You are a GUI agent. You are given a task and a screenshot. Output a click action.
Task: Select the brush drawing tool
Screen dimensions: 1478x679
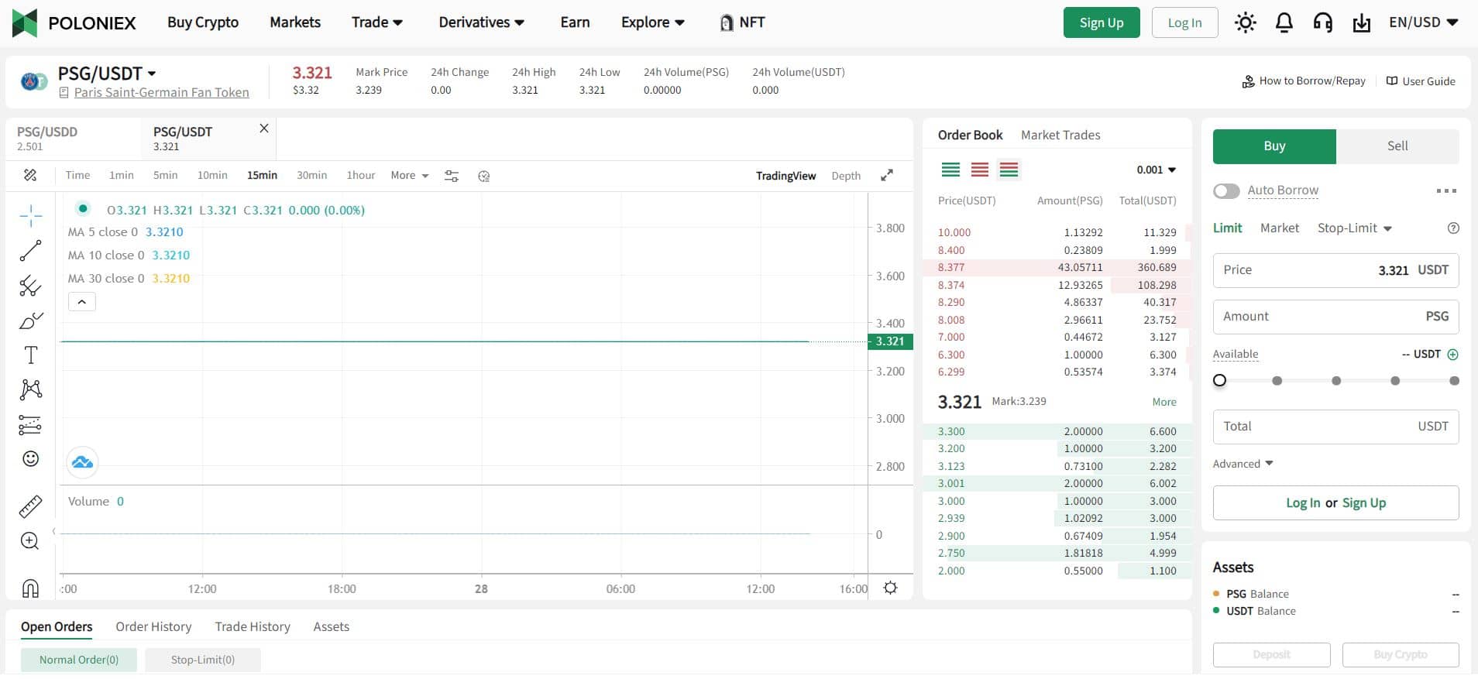[x=30, y=321]
